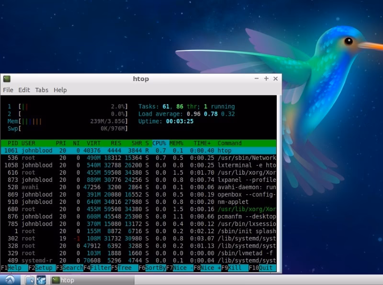Launch the file manager taskbar icon

click(30, 280)
